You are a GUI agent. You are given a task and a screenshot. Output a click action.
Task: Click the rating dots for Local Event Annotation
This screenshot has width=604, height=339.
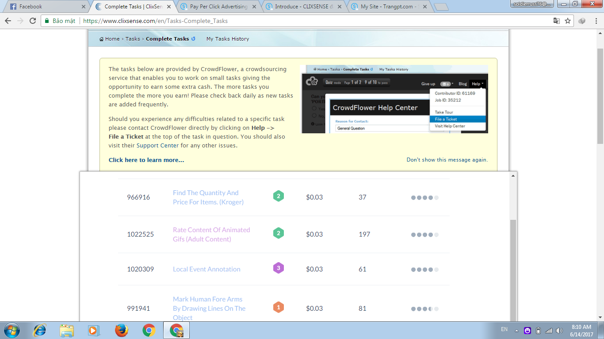coord(424,270)
